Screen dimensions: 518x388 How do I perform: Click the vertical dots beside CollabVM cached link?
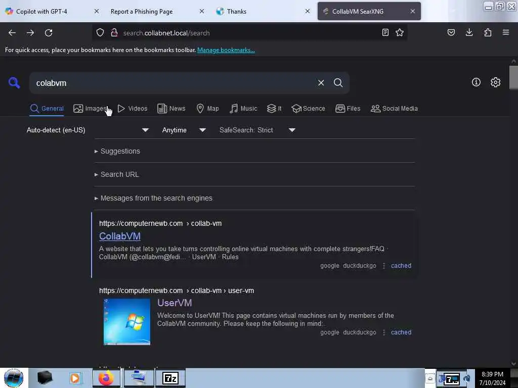tap(383, 266)
